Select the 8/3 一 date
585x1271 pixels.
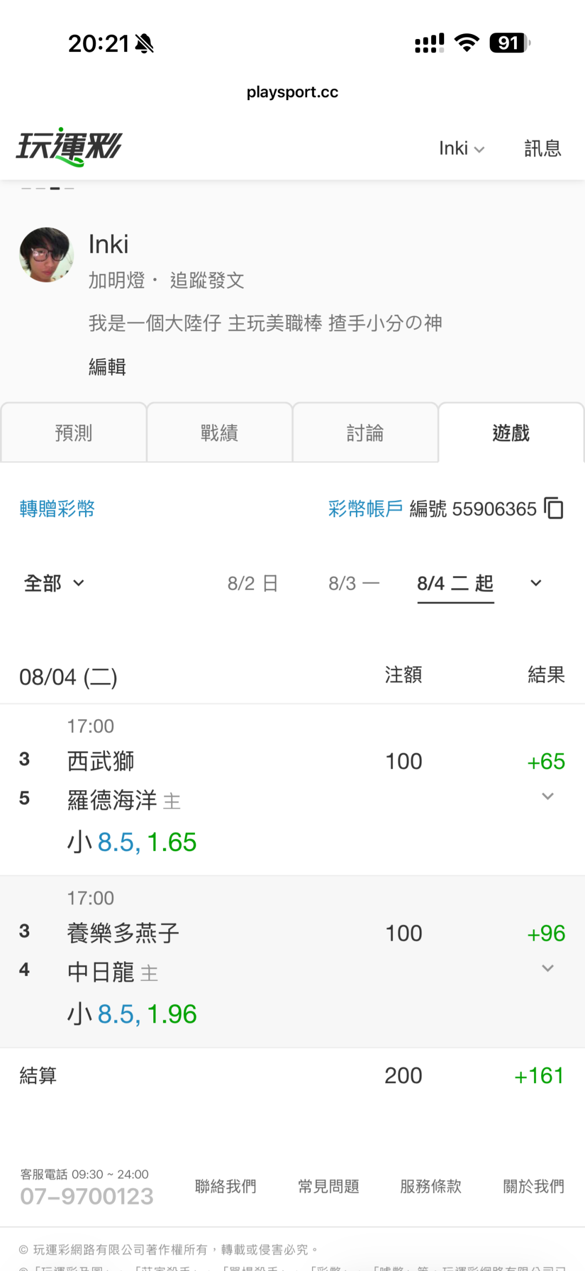pos(354,583)
